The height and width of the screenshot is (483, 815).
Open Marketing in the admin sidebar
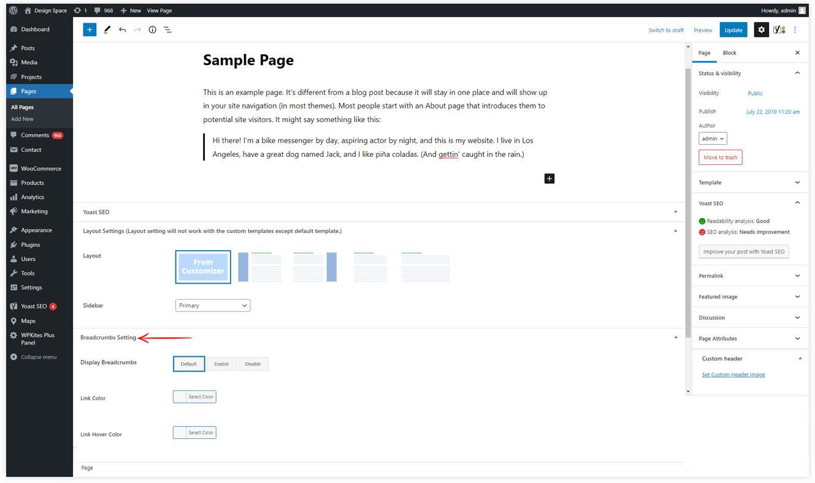click(39, 211)
